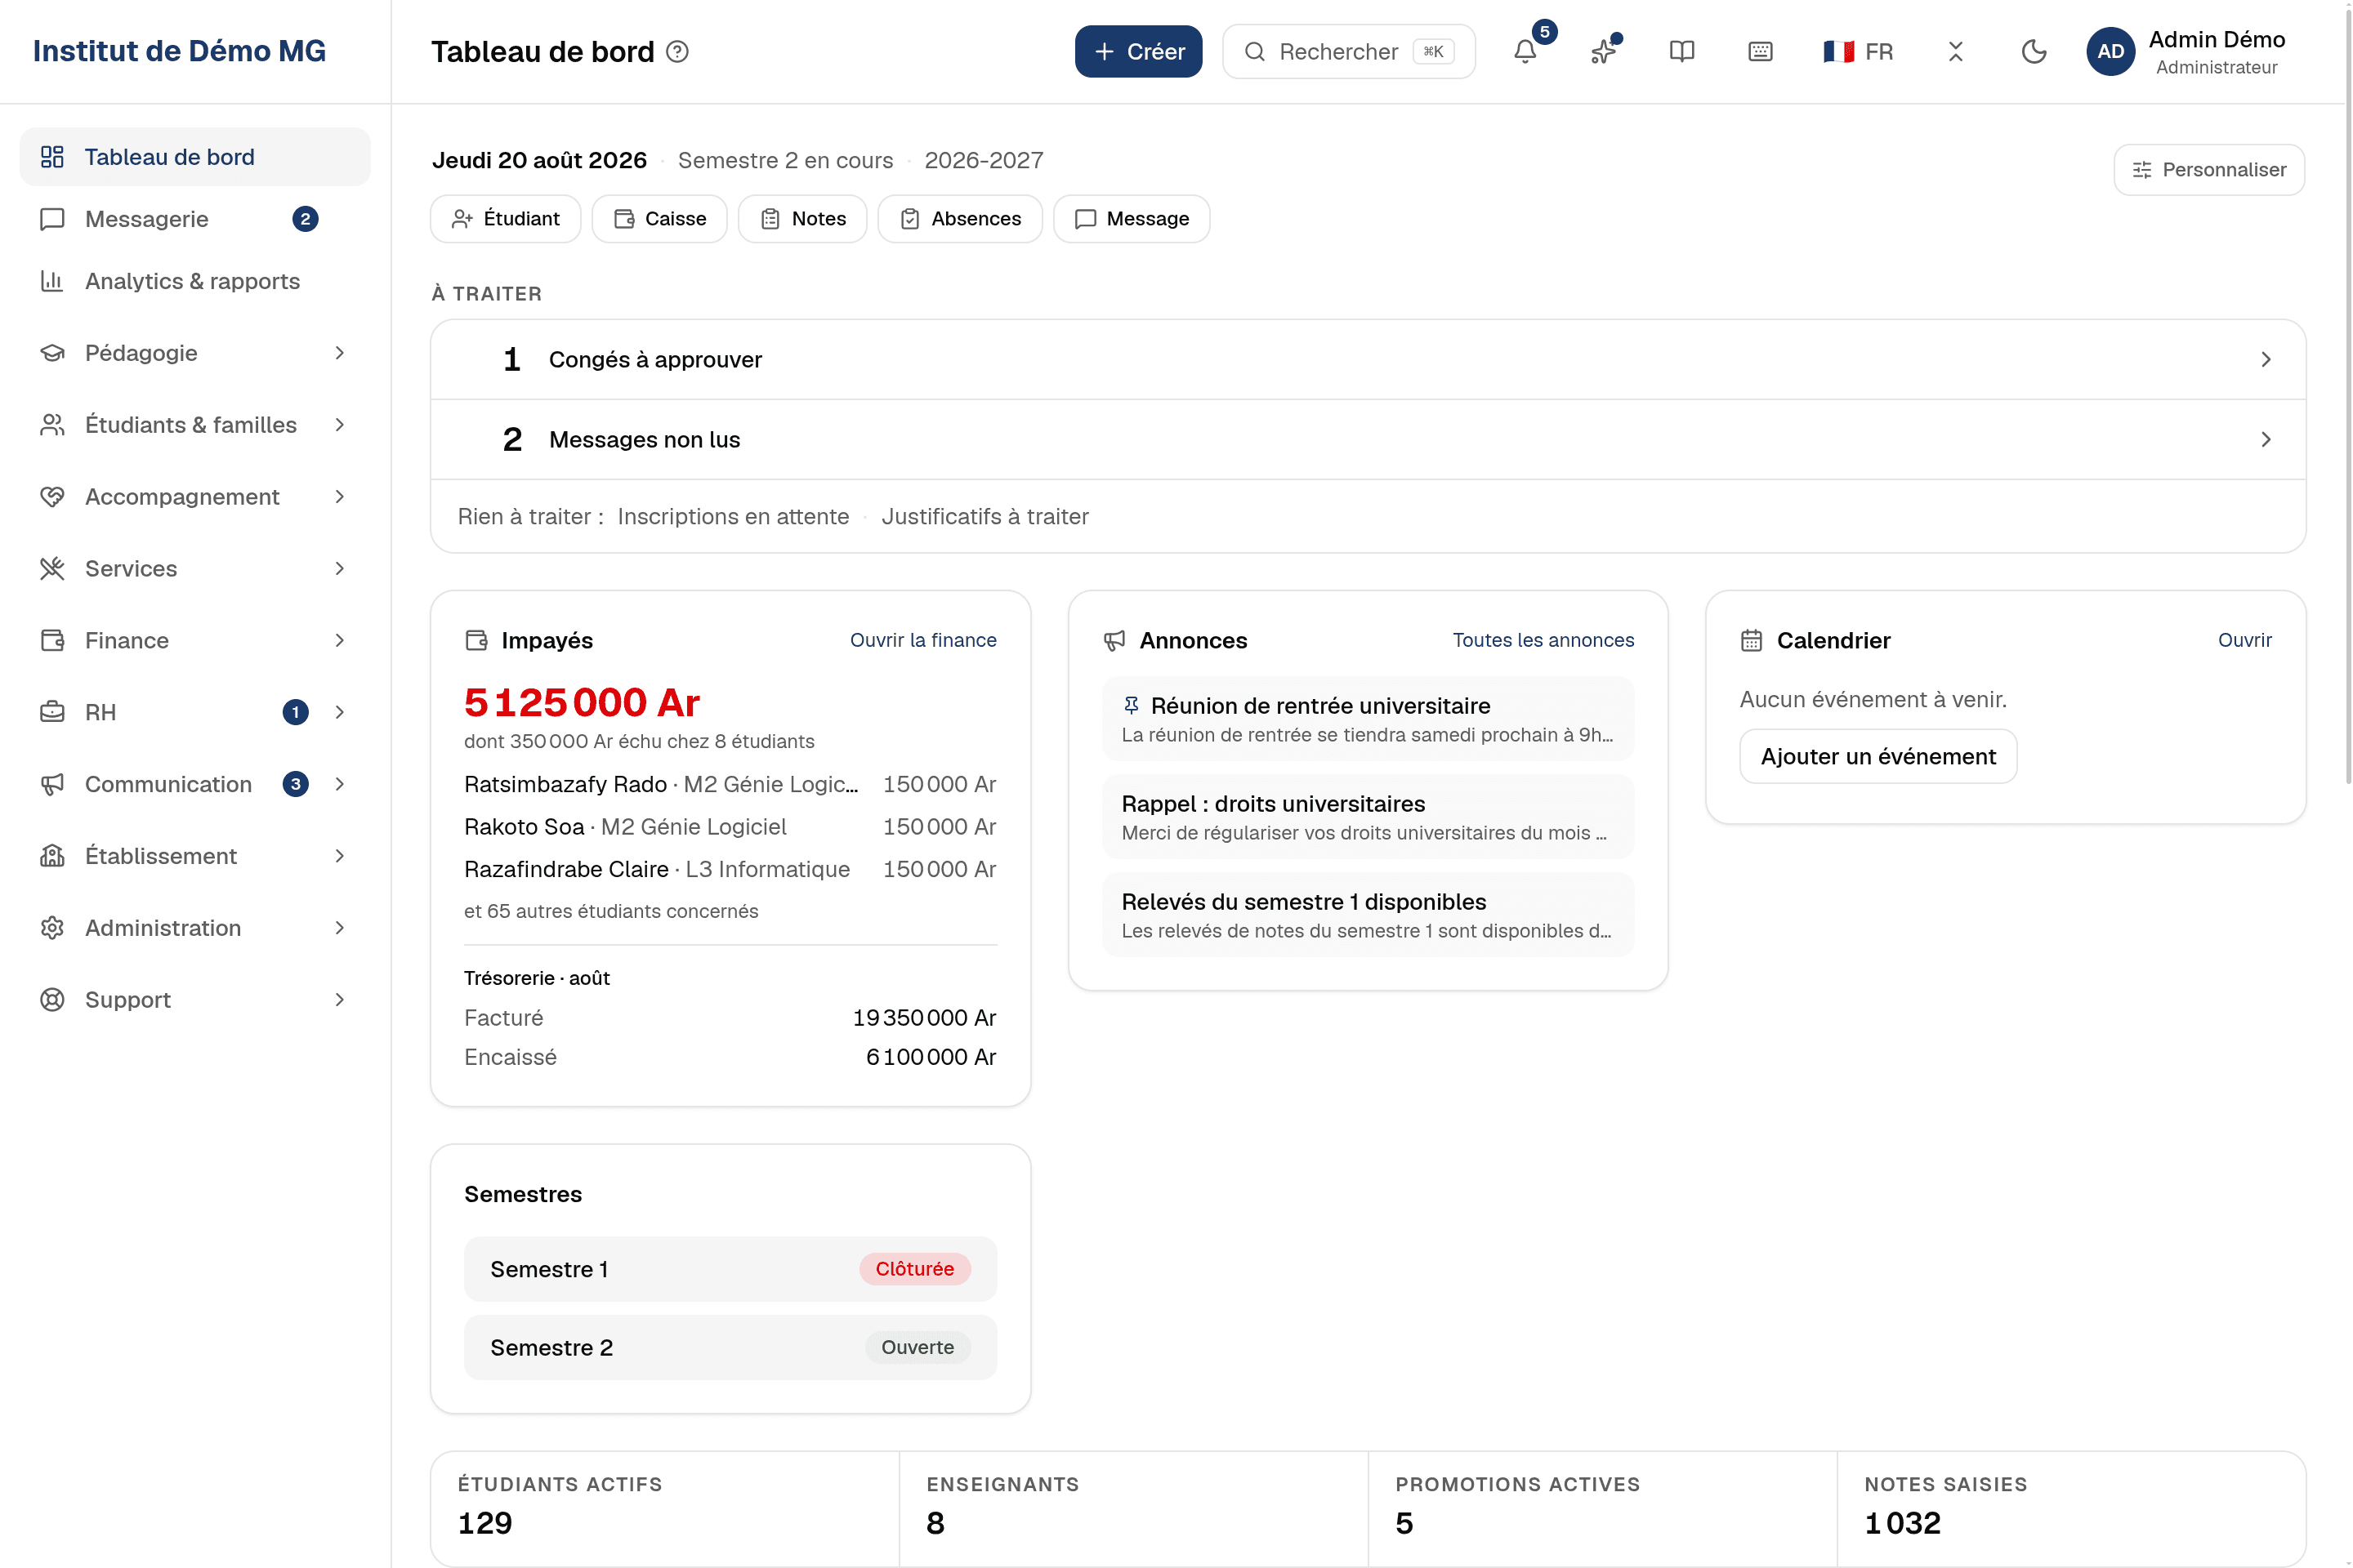Click the help icon beside Tableau de bord

[677, 51]
